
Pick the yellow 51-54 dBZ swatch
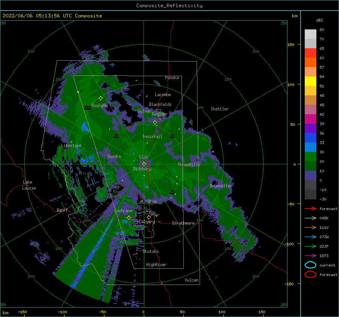[310, 81]
